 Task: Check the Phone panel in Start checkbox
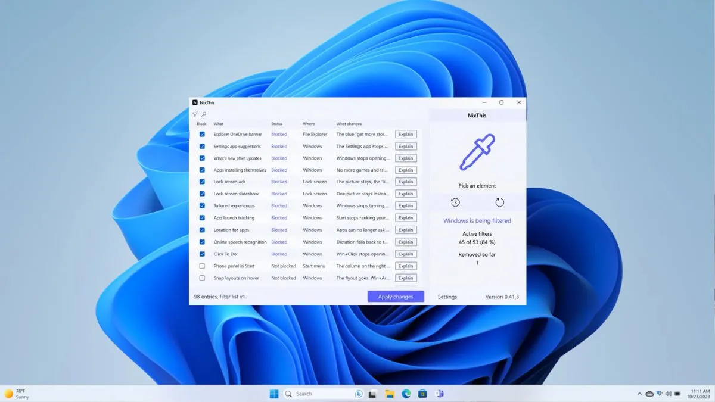[202, 266]
